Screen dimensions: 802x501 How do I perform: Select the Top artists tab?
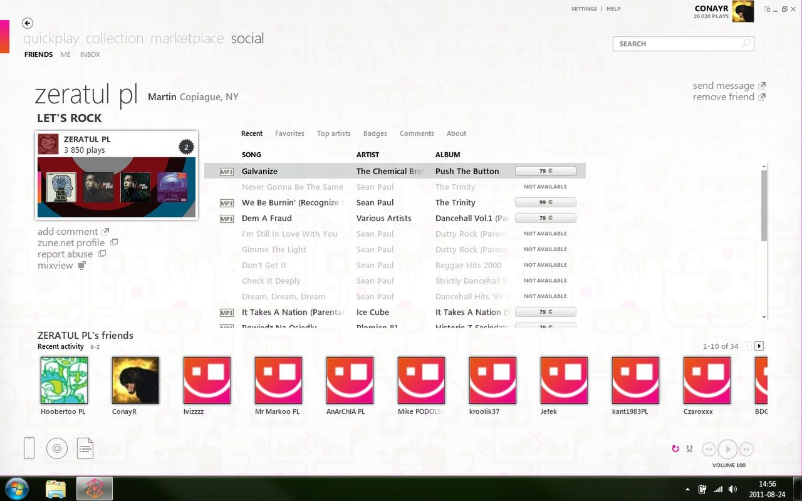click(333, 133)
